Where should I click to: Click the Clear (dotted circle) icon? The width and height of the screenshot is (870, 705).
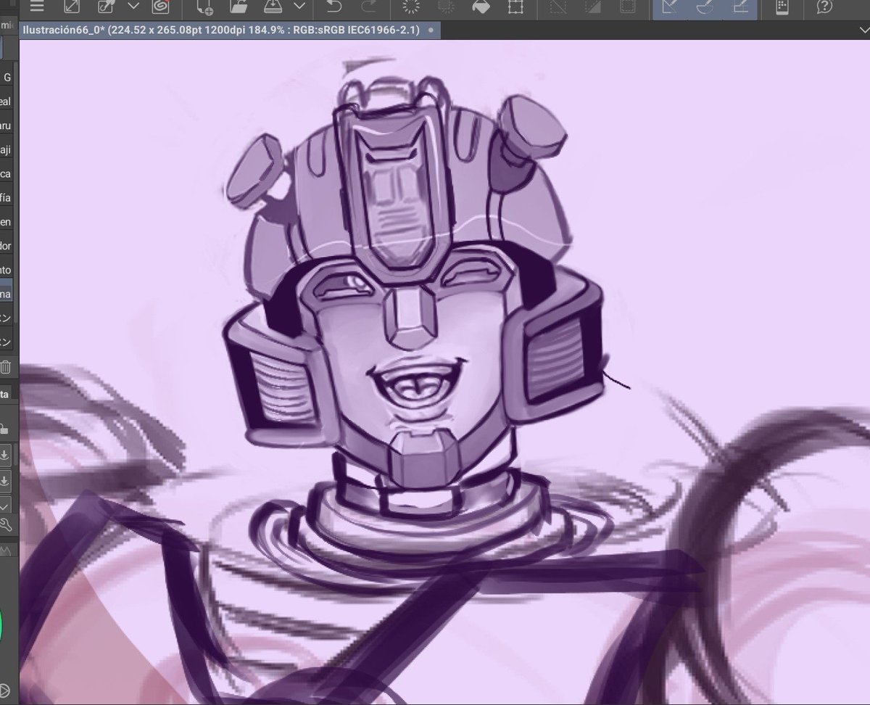[x=412, y=7]
